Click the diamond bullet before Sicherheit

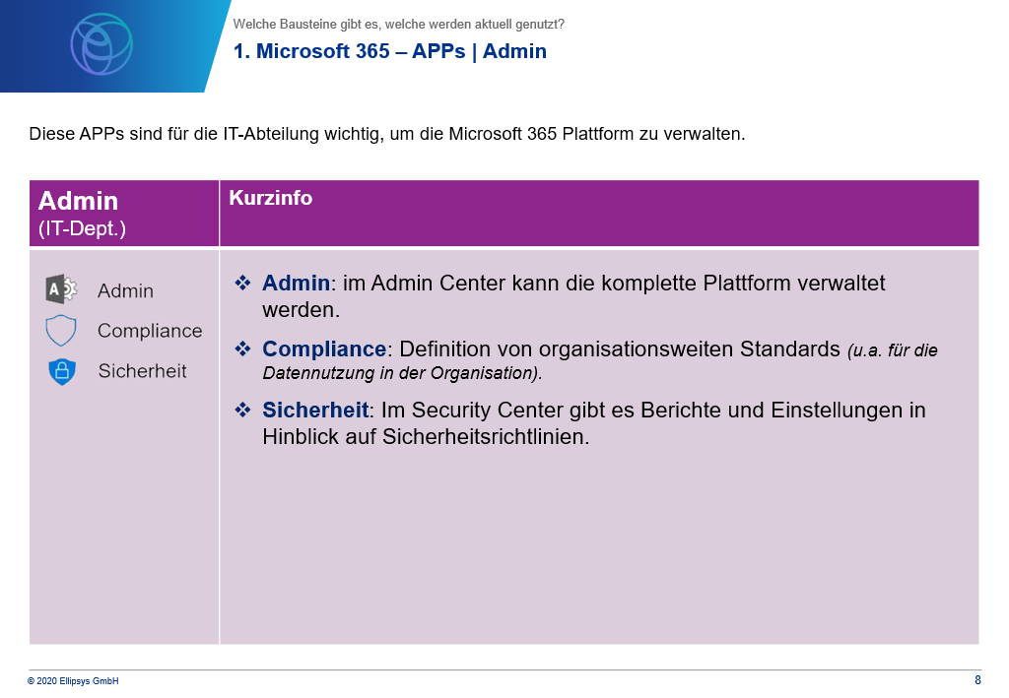pos(242,411)
